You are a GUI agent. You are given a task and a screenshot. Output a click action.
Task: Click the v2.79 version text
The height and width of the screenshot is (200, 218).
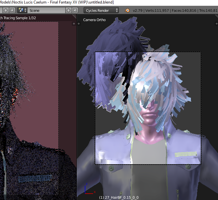[137, 11]
